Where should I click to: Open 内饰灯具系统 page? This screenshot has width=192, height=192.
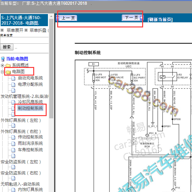point(30,189)
